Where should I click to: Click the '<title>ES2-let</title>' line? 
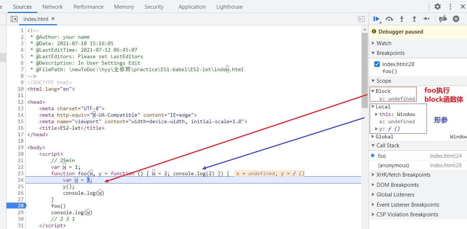coord(72,128)
